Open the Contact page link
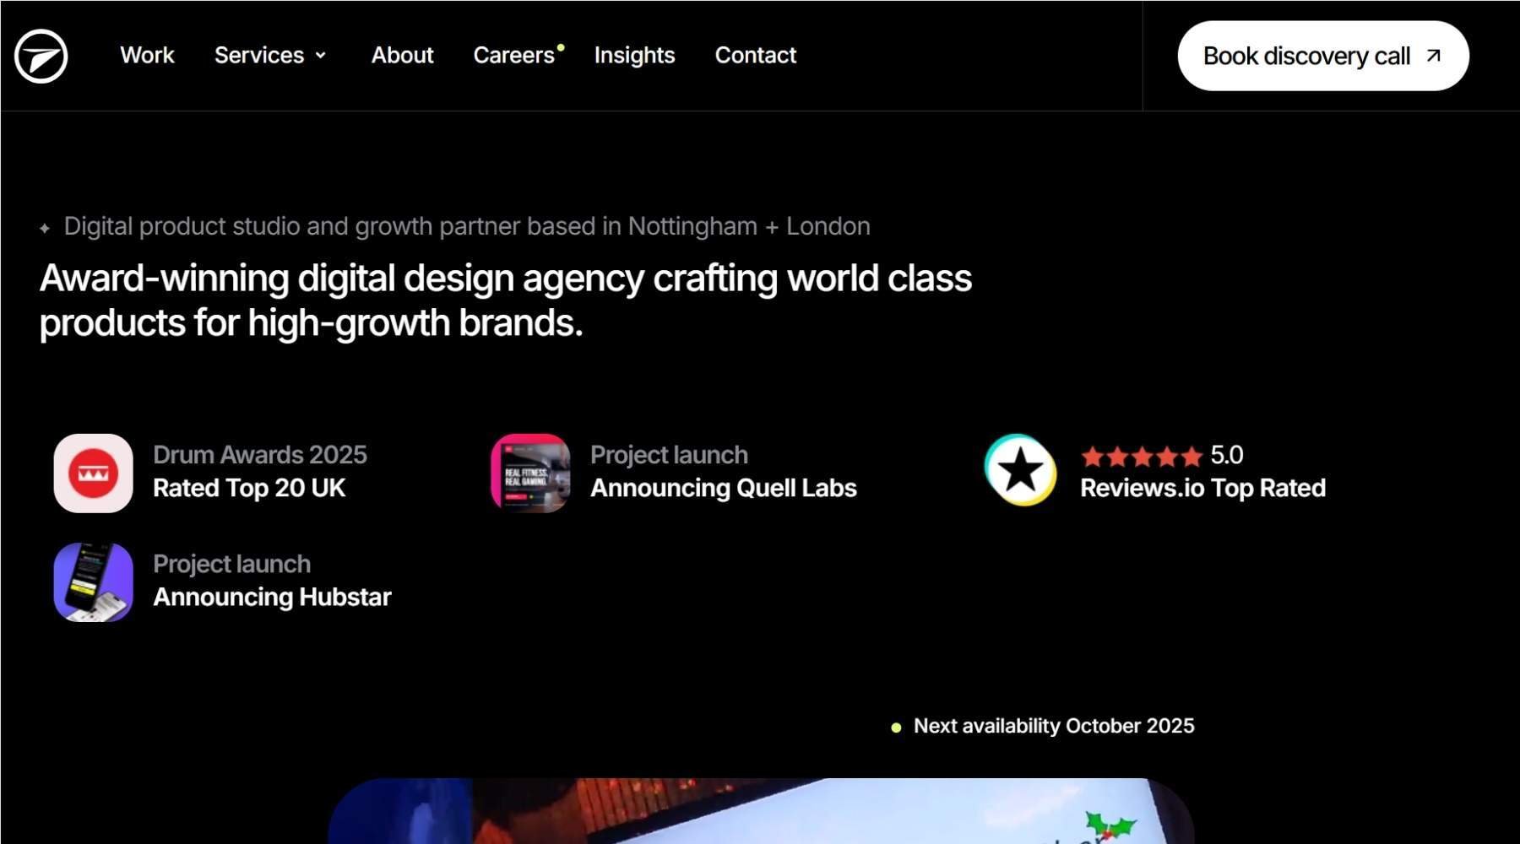Screen dimensions: 1520x844 [755, 56]
